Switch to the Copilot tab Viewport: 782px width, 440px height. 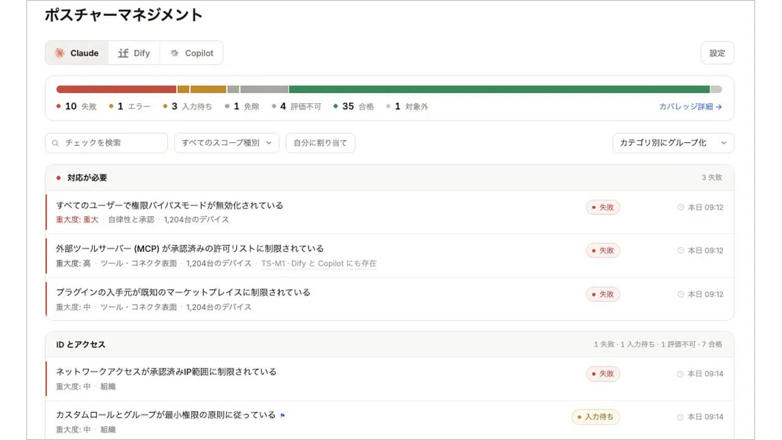coord(191,53)
